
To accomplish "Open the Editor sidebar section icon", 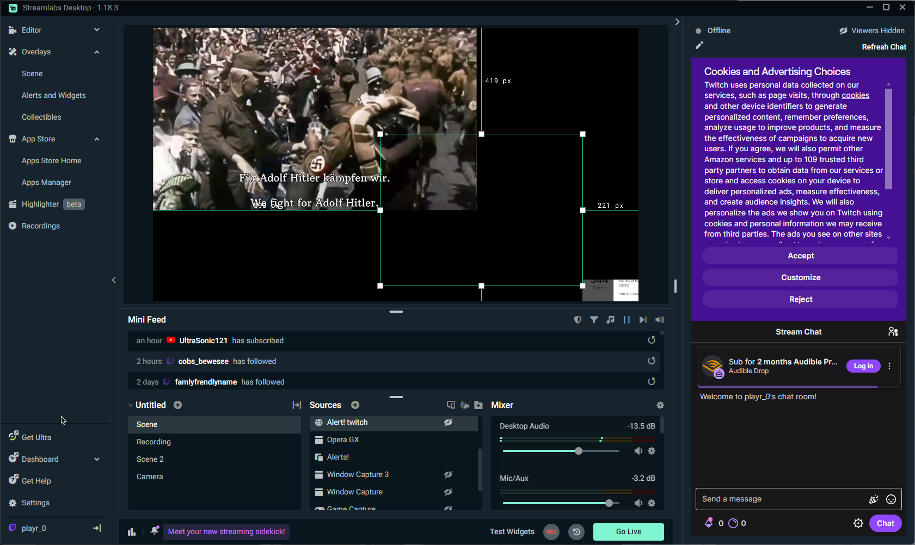I will coord(13,30).
